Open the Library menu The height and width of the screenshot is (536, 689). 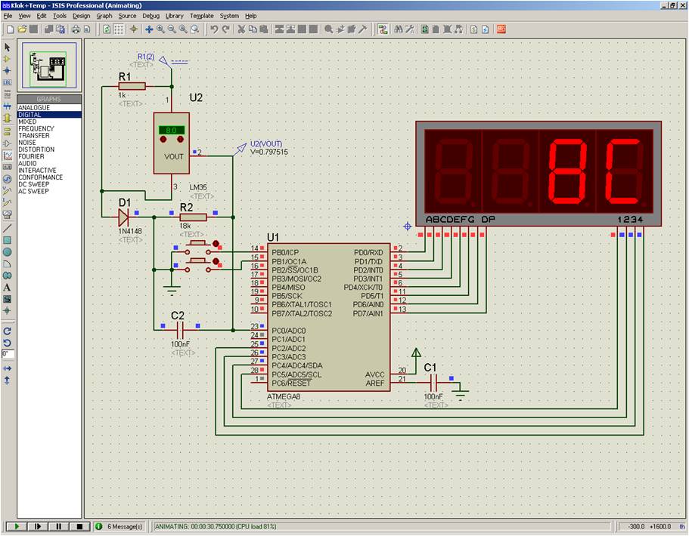tap(174, 15)
